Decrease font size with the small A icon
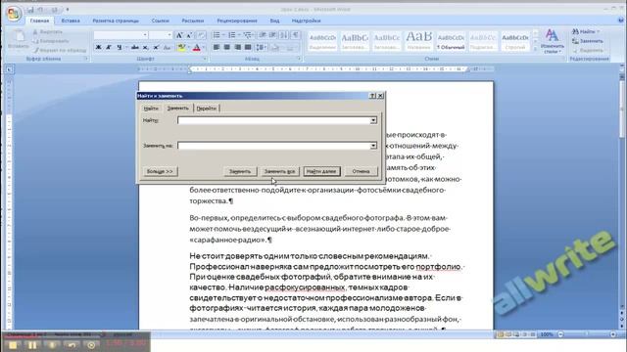The height and width of the screenshot is (352, 627). (x=189, y=35)
